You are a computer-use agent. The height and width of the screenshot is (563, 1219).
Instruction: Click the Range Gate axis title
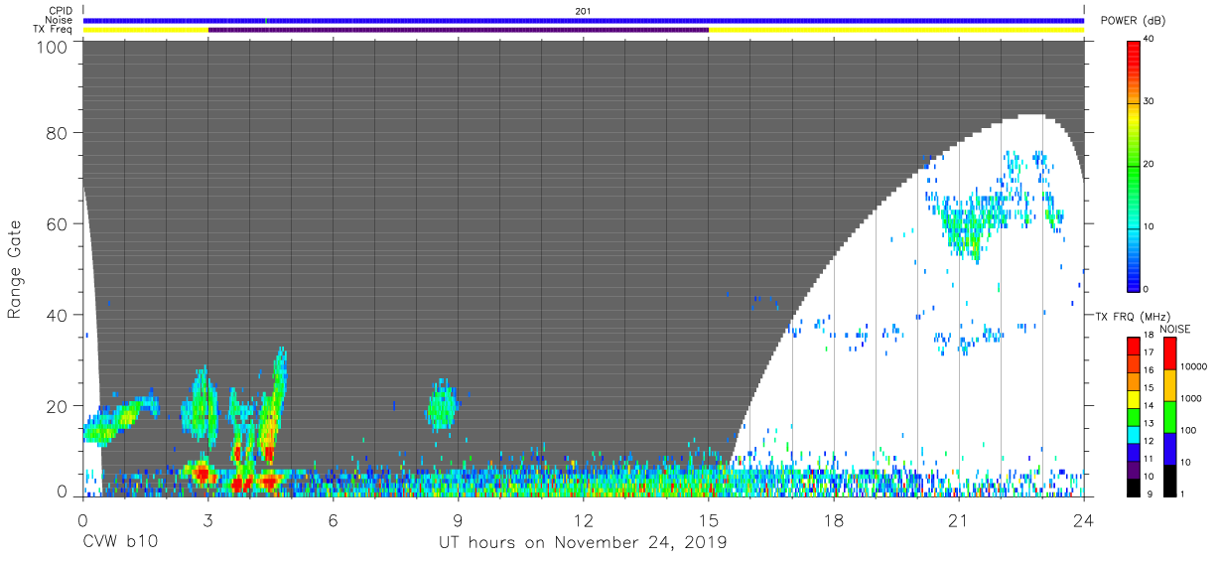click(15, 268)
